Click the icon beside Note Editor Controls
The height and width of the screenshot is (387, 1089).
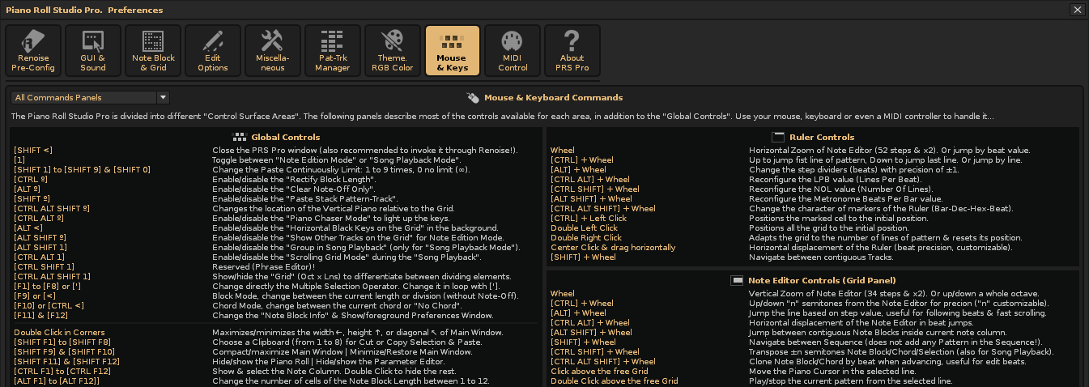[x=737, y=280]
